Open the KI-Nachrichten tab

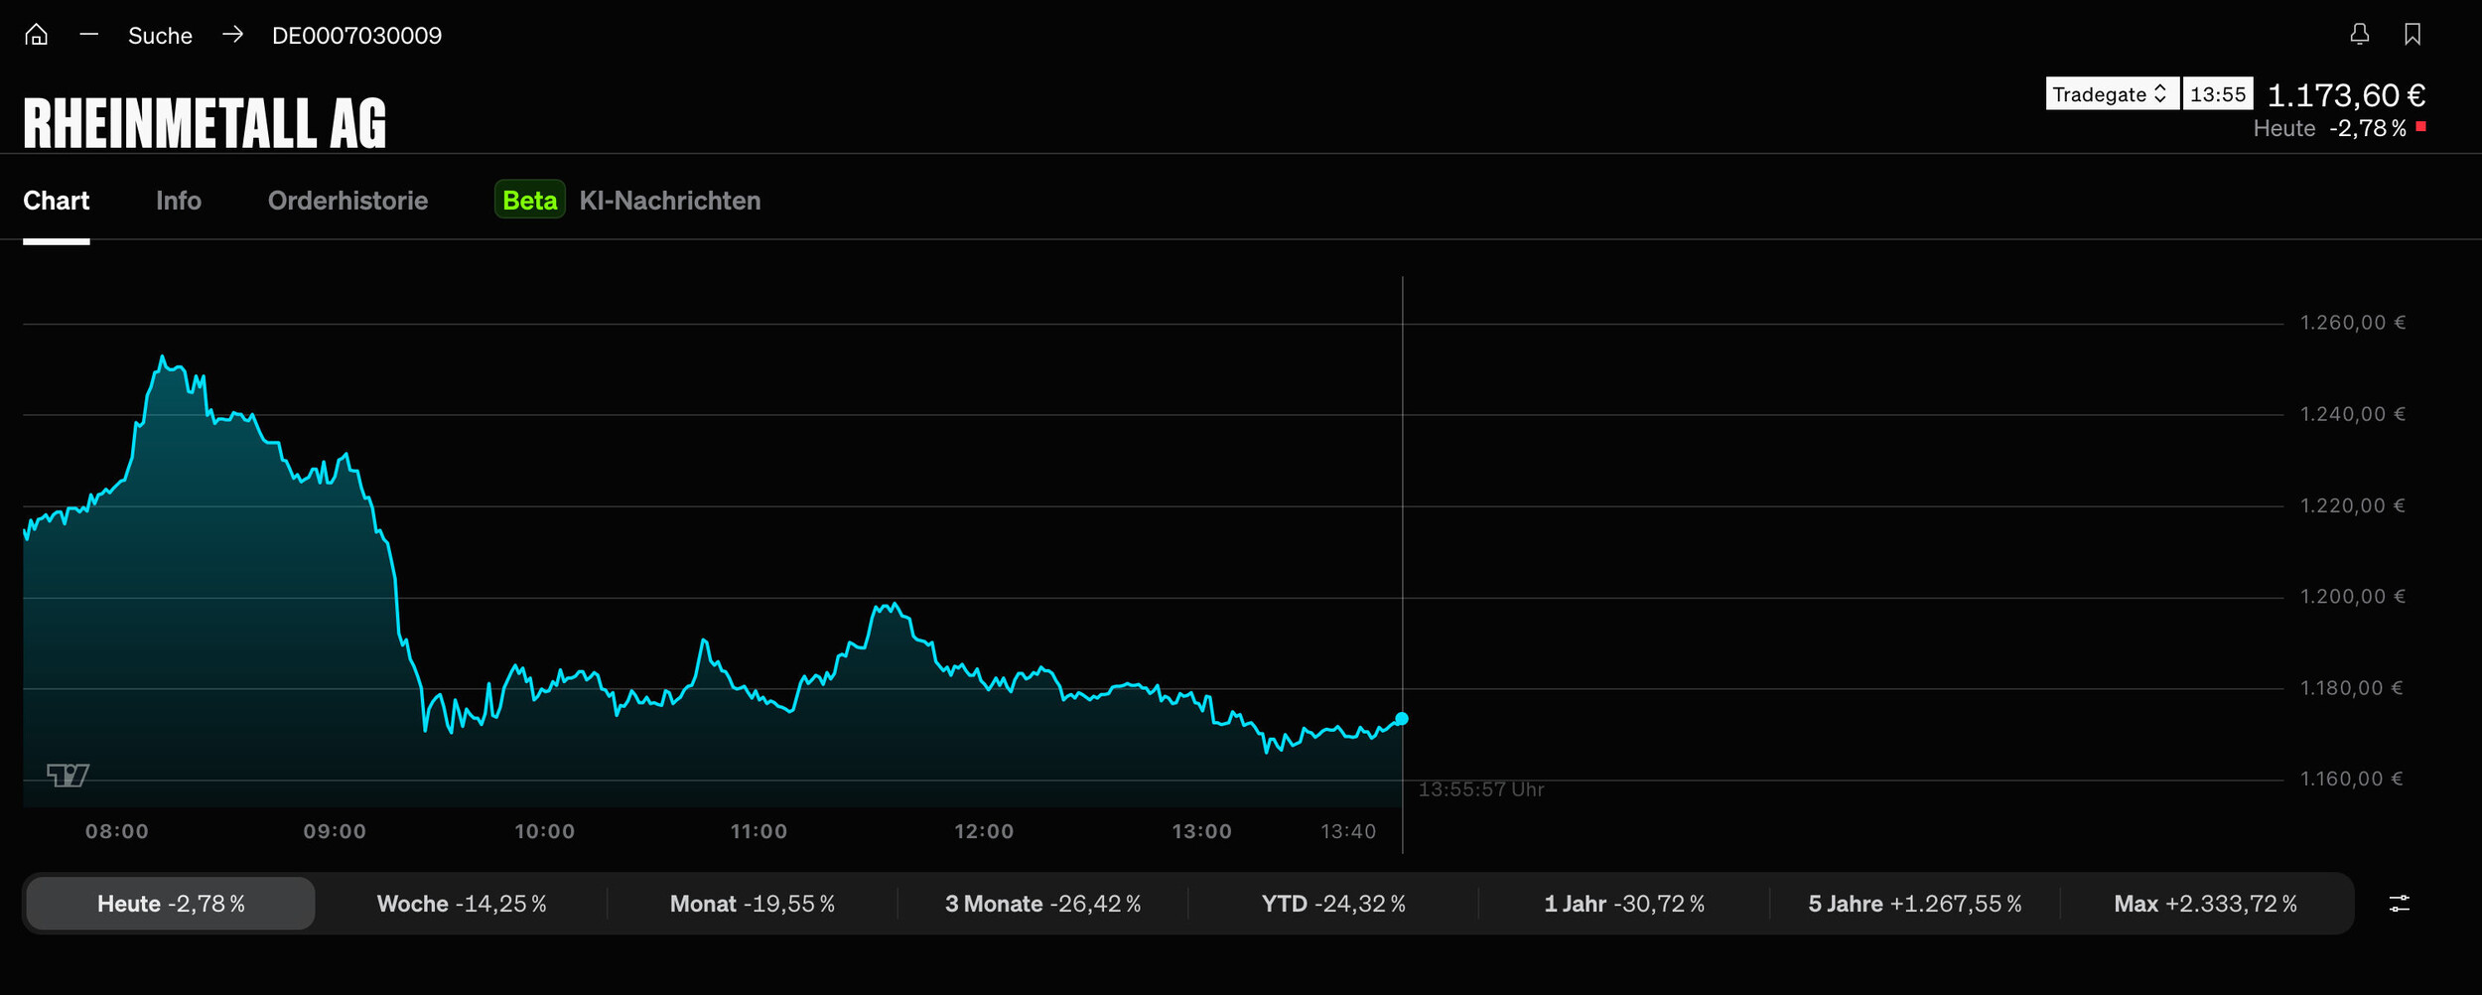(670, 201)
